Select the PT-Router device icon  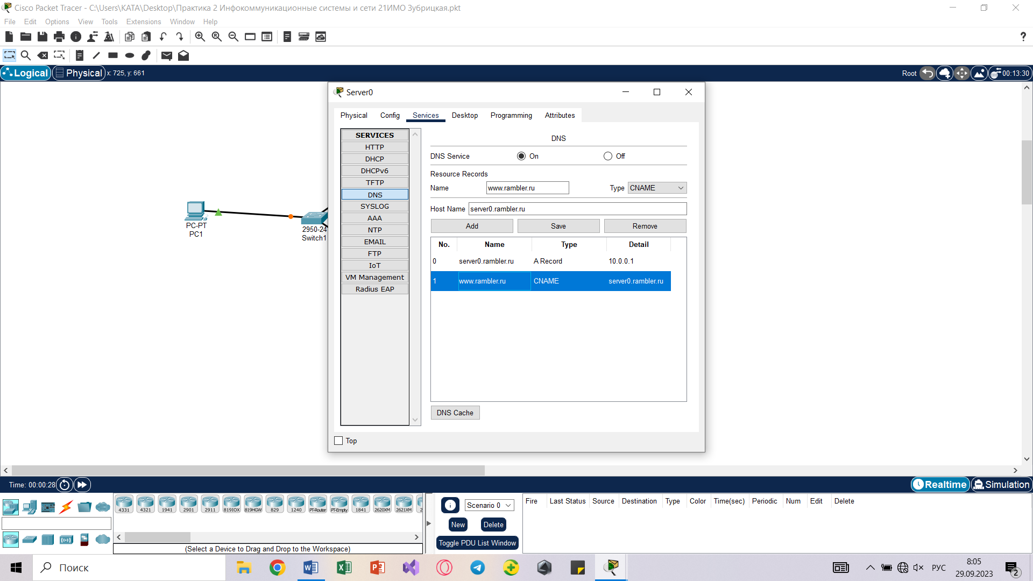[317, 504]
